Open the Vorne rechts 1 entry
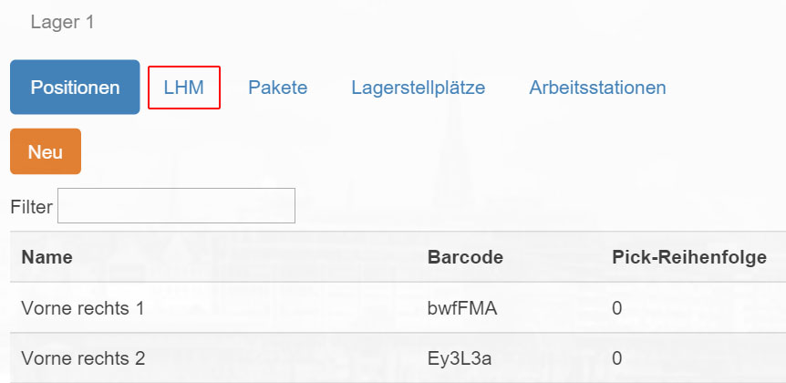The height and width of the screenshot is (383, 786). point(83,308)
